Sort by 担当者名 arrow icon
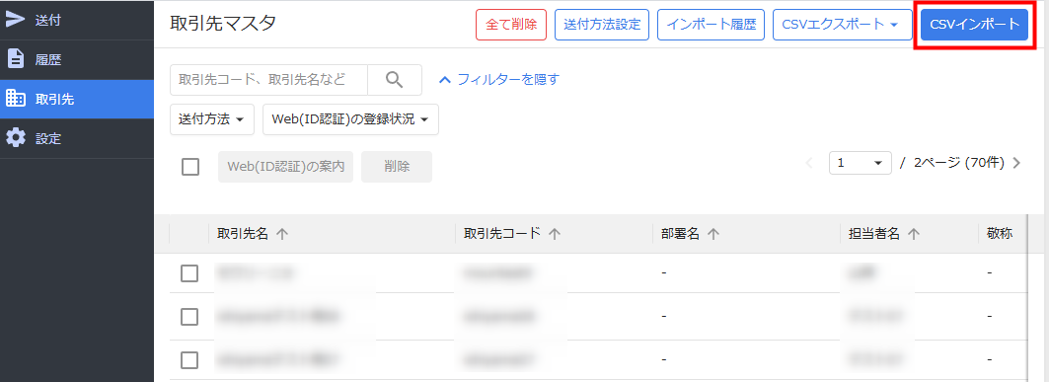This screenshot has height=382, width=1049. (914, 234)
